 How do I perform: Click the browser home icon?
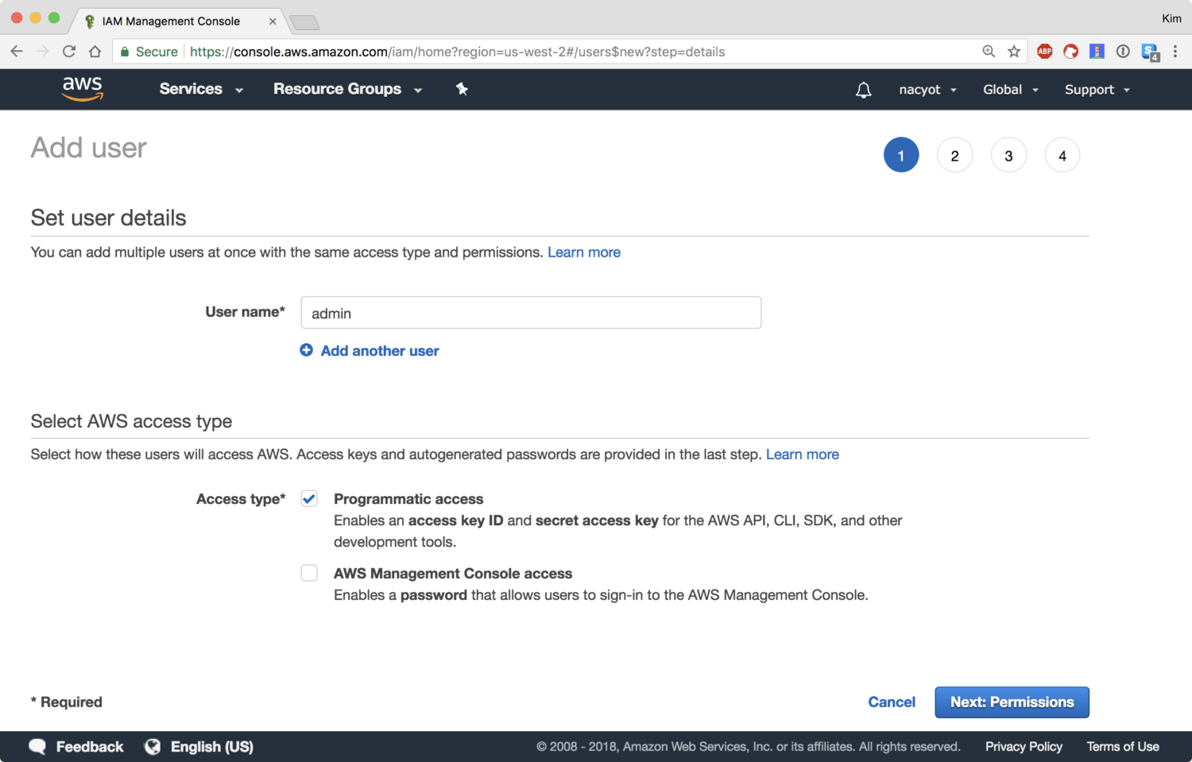pos(95,52)
